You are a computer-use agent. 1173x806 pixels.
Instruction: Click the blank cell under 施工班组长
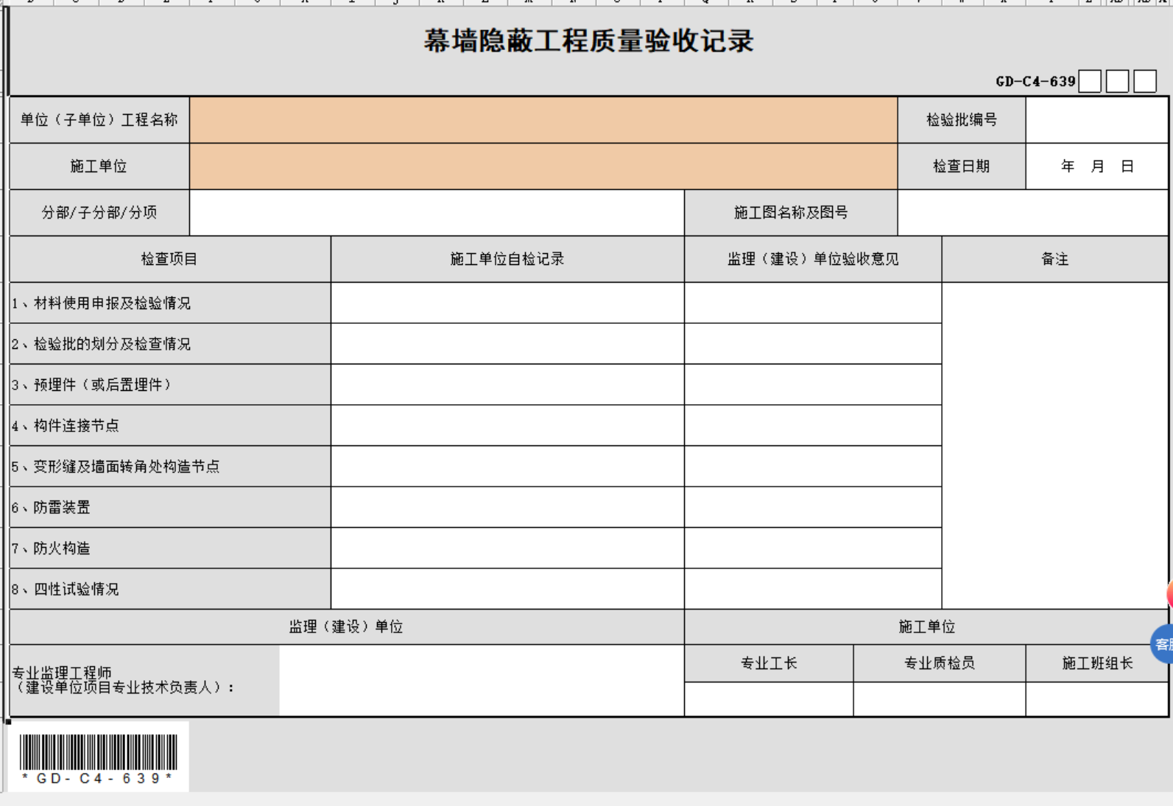(1096, 699)
